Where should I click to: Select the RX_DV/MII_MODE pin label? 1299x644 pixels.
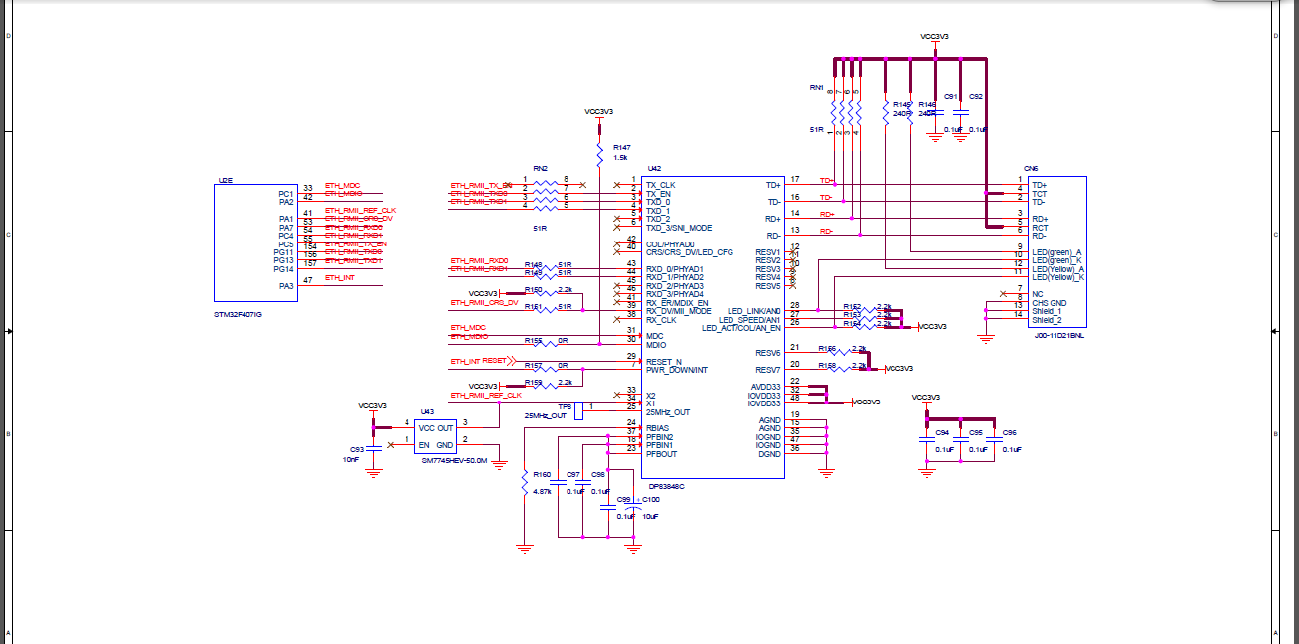[679, 311]
